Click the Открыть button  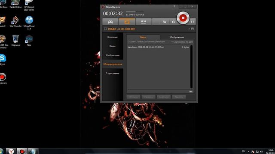(x=133, y=97)
